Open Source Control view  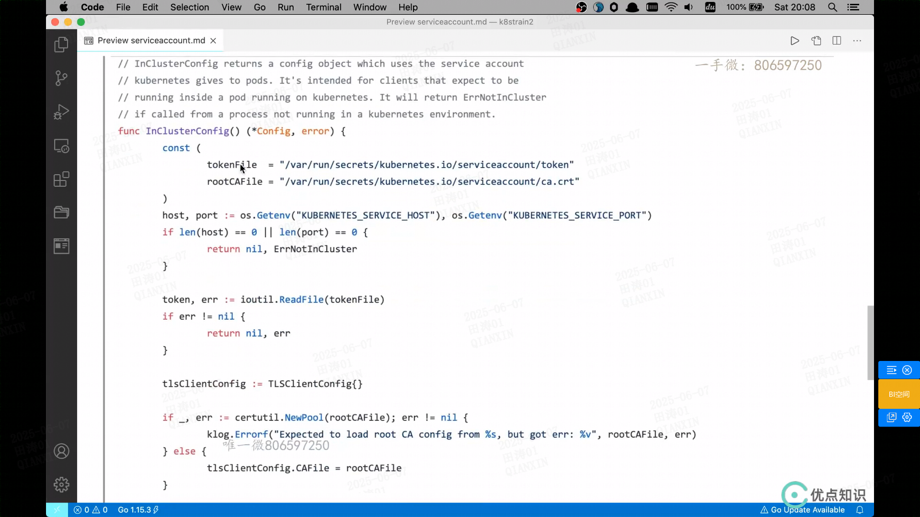point(61,78)
